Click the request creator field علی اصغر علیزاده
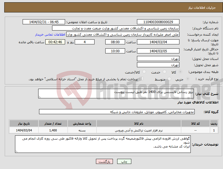 coord(123,34)
